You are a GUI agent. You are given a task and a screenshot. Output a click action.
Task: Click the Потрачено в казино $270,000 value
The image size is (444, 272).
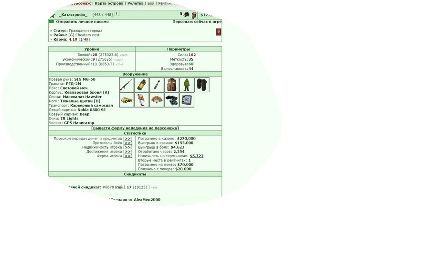186,139
